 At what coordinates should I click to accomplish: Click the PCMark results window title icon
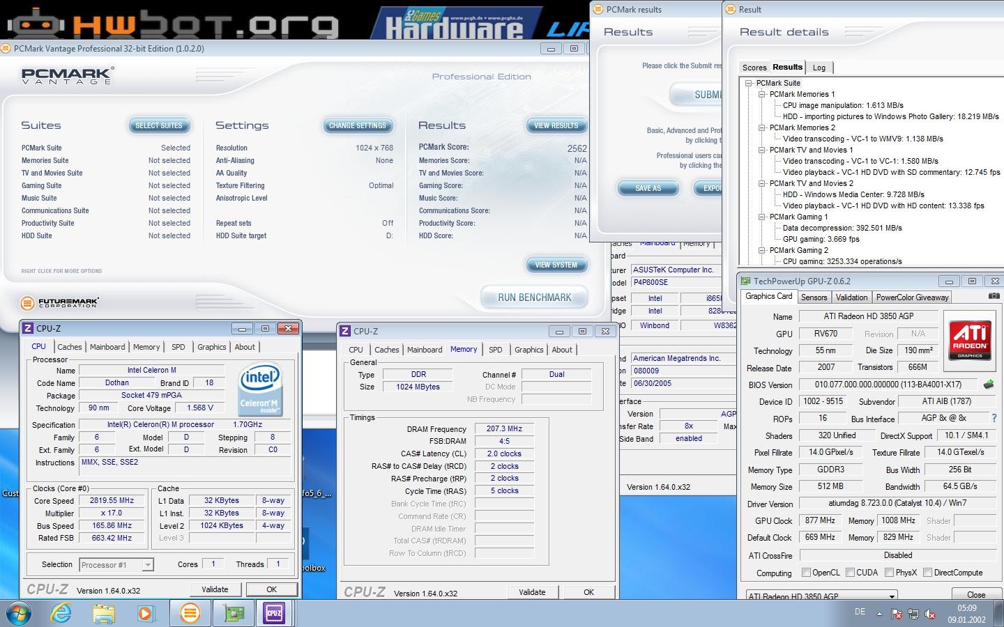pos(598,9)
